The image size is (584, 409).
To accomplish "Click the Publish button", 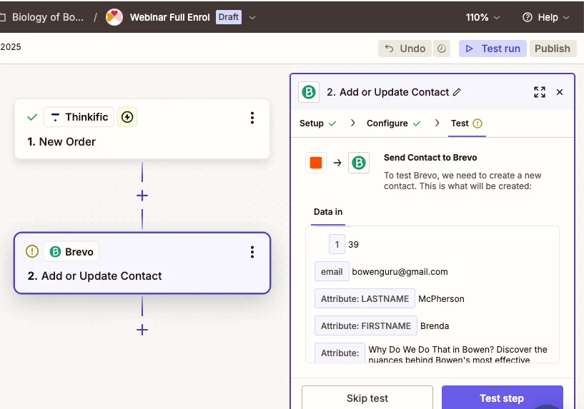I will 553,49.
